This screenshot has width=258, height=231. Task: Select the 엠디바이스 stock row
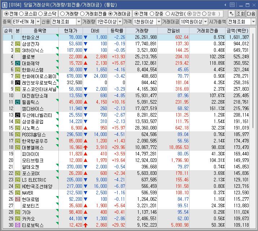(126, 109)
